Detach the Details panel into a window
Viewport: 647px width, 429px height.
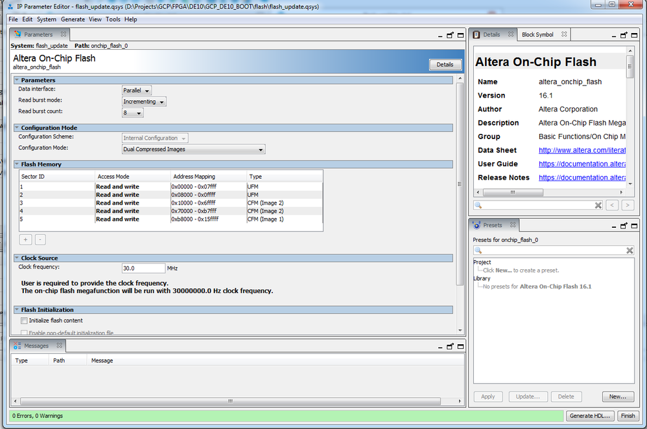click(624, 36)
